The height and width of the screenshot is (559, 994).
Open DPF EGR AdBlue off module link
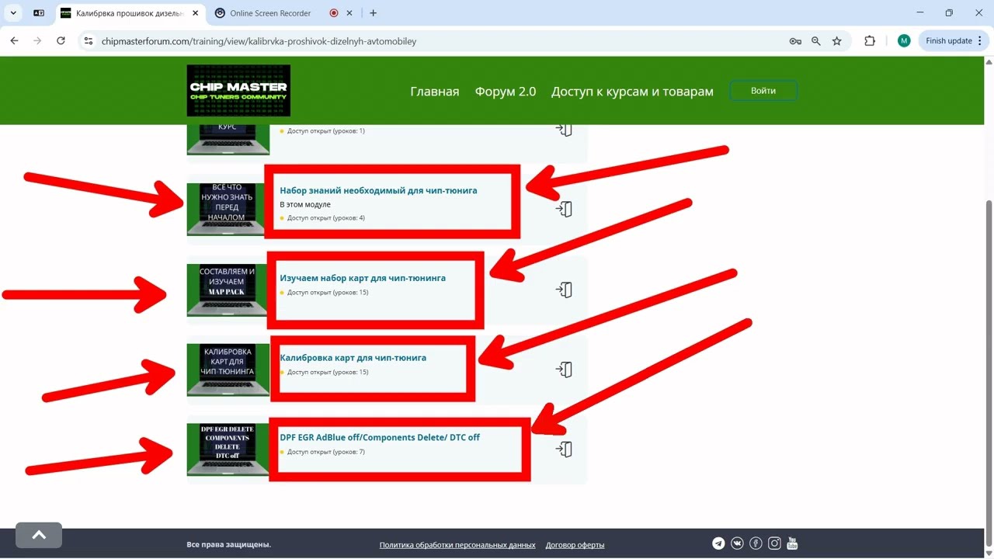tap(380, 437)
